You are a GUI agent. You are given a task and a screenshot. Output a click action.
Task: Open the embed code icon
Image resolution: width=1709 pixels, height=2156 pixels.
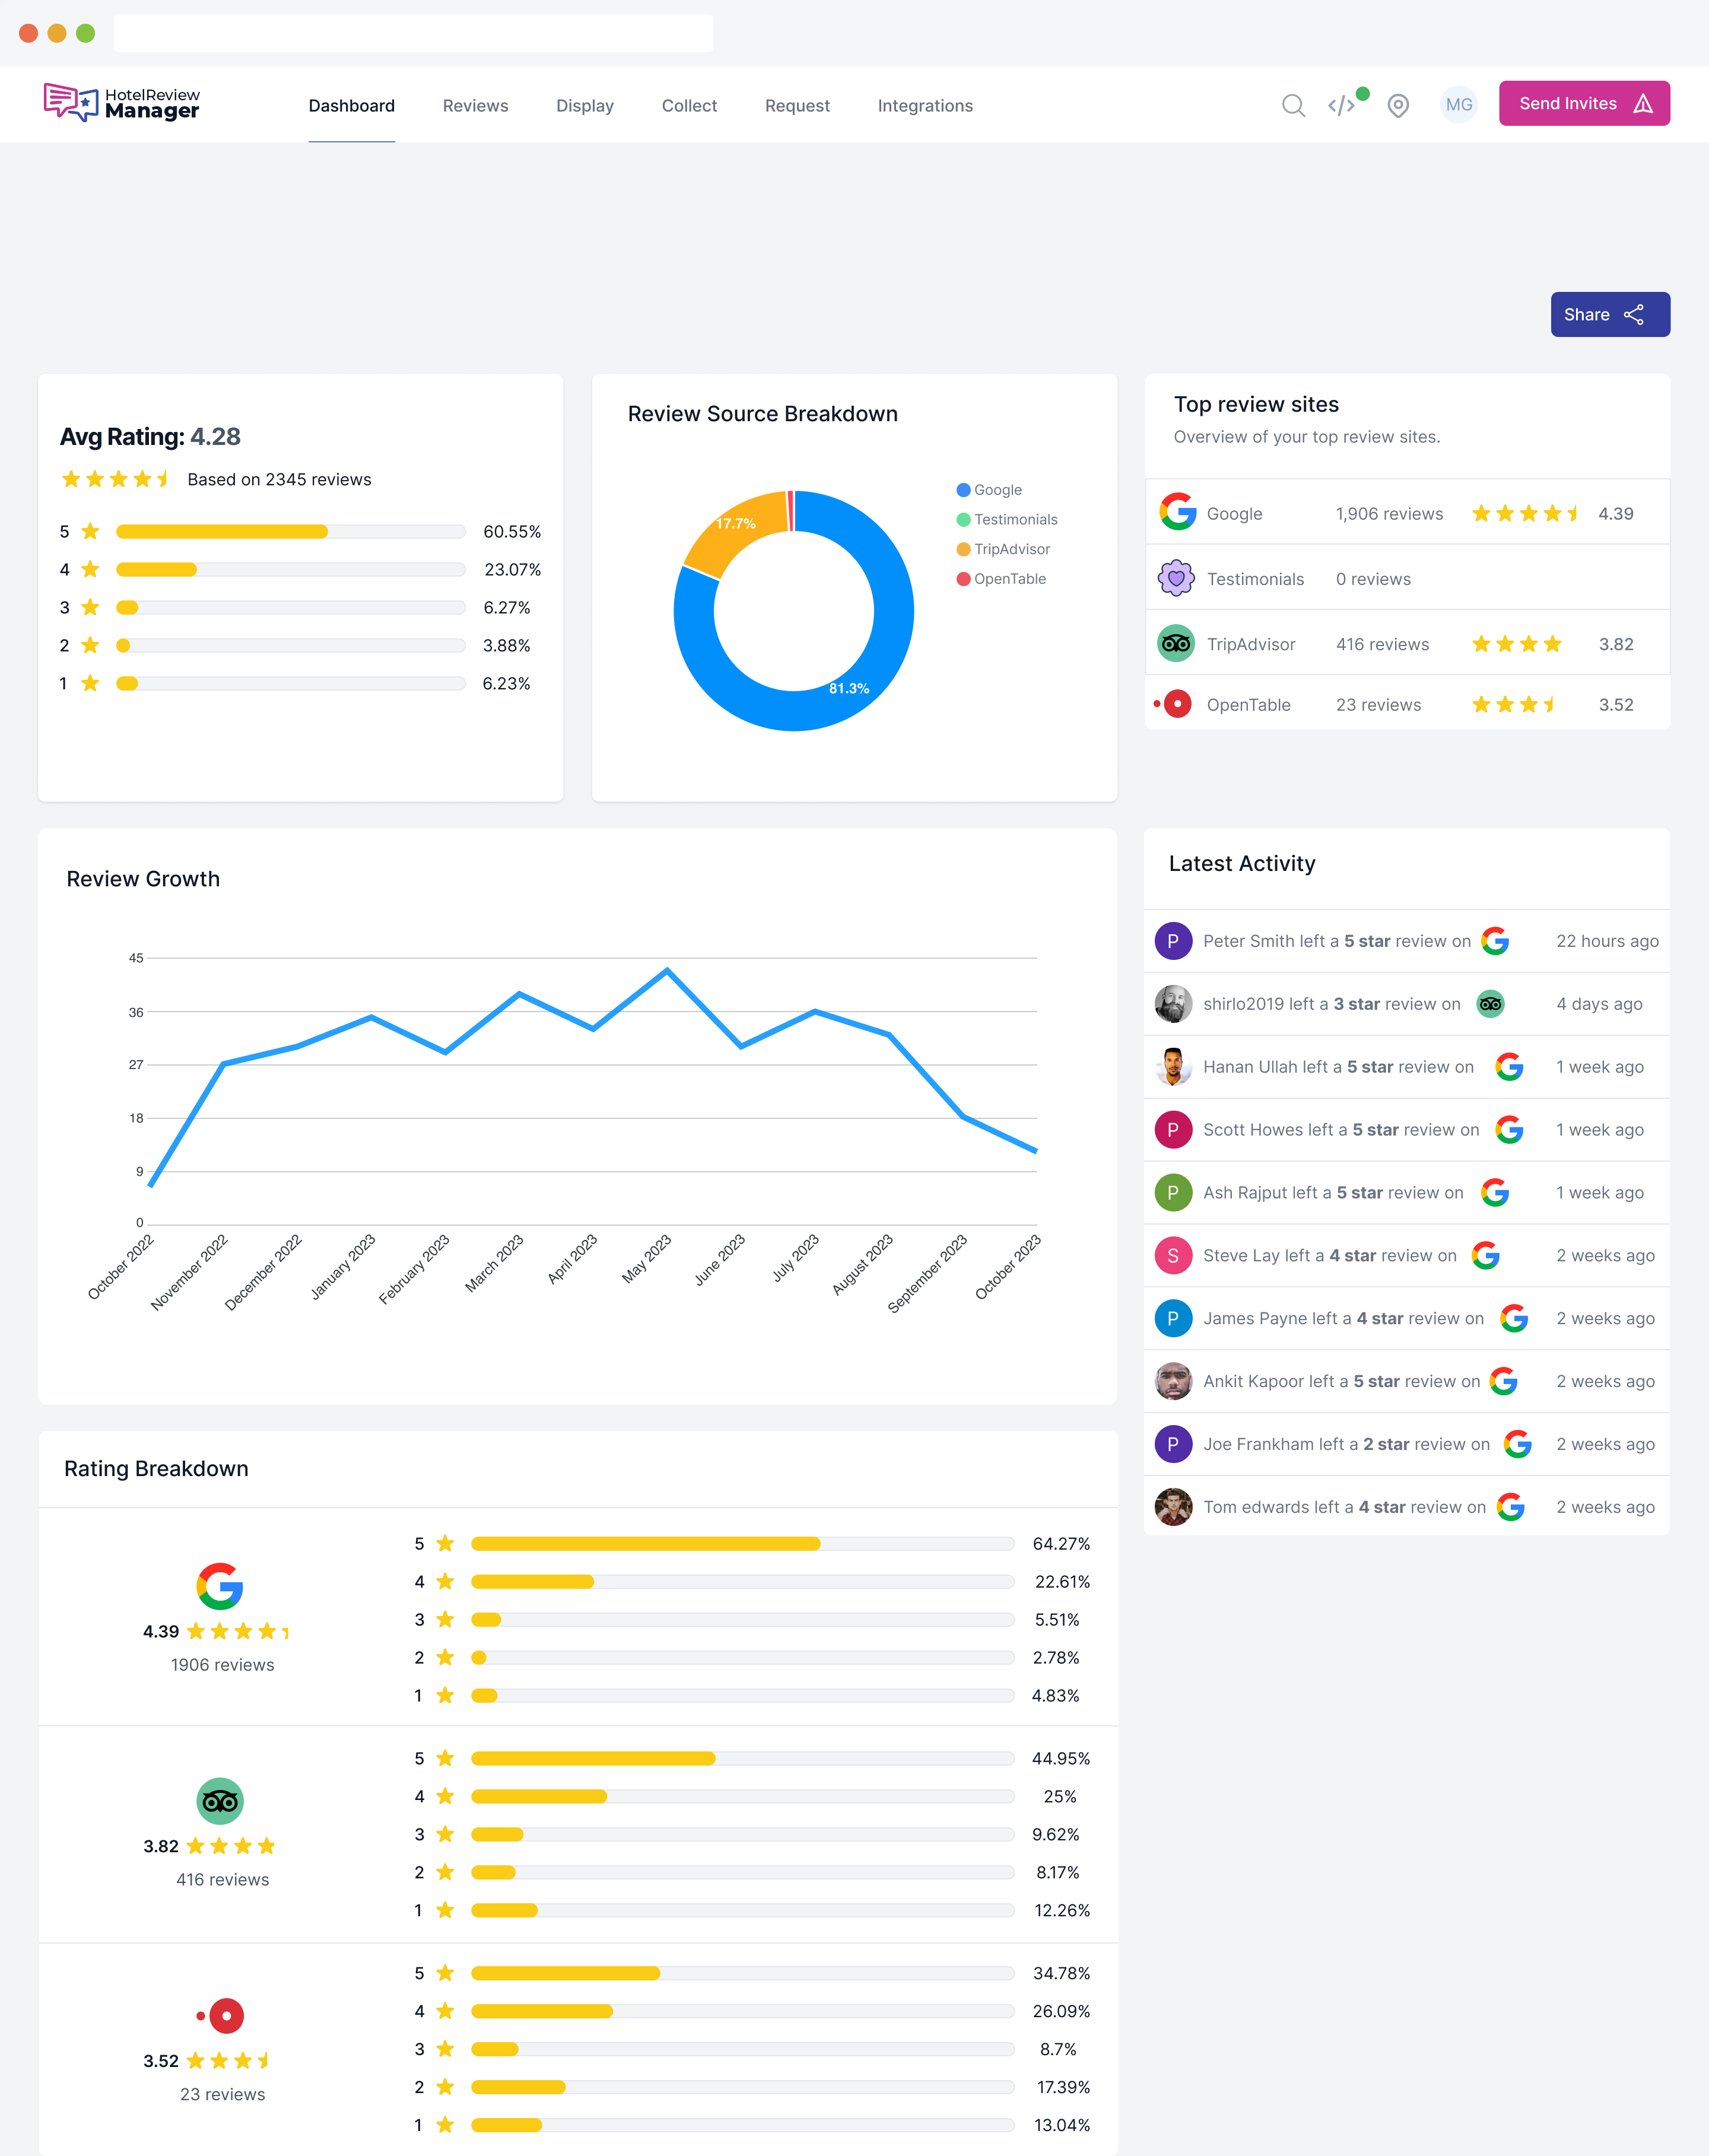coord(1342,105)
